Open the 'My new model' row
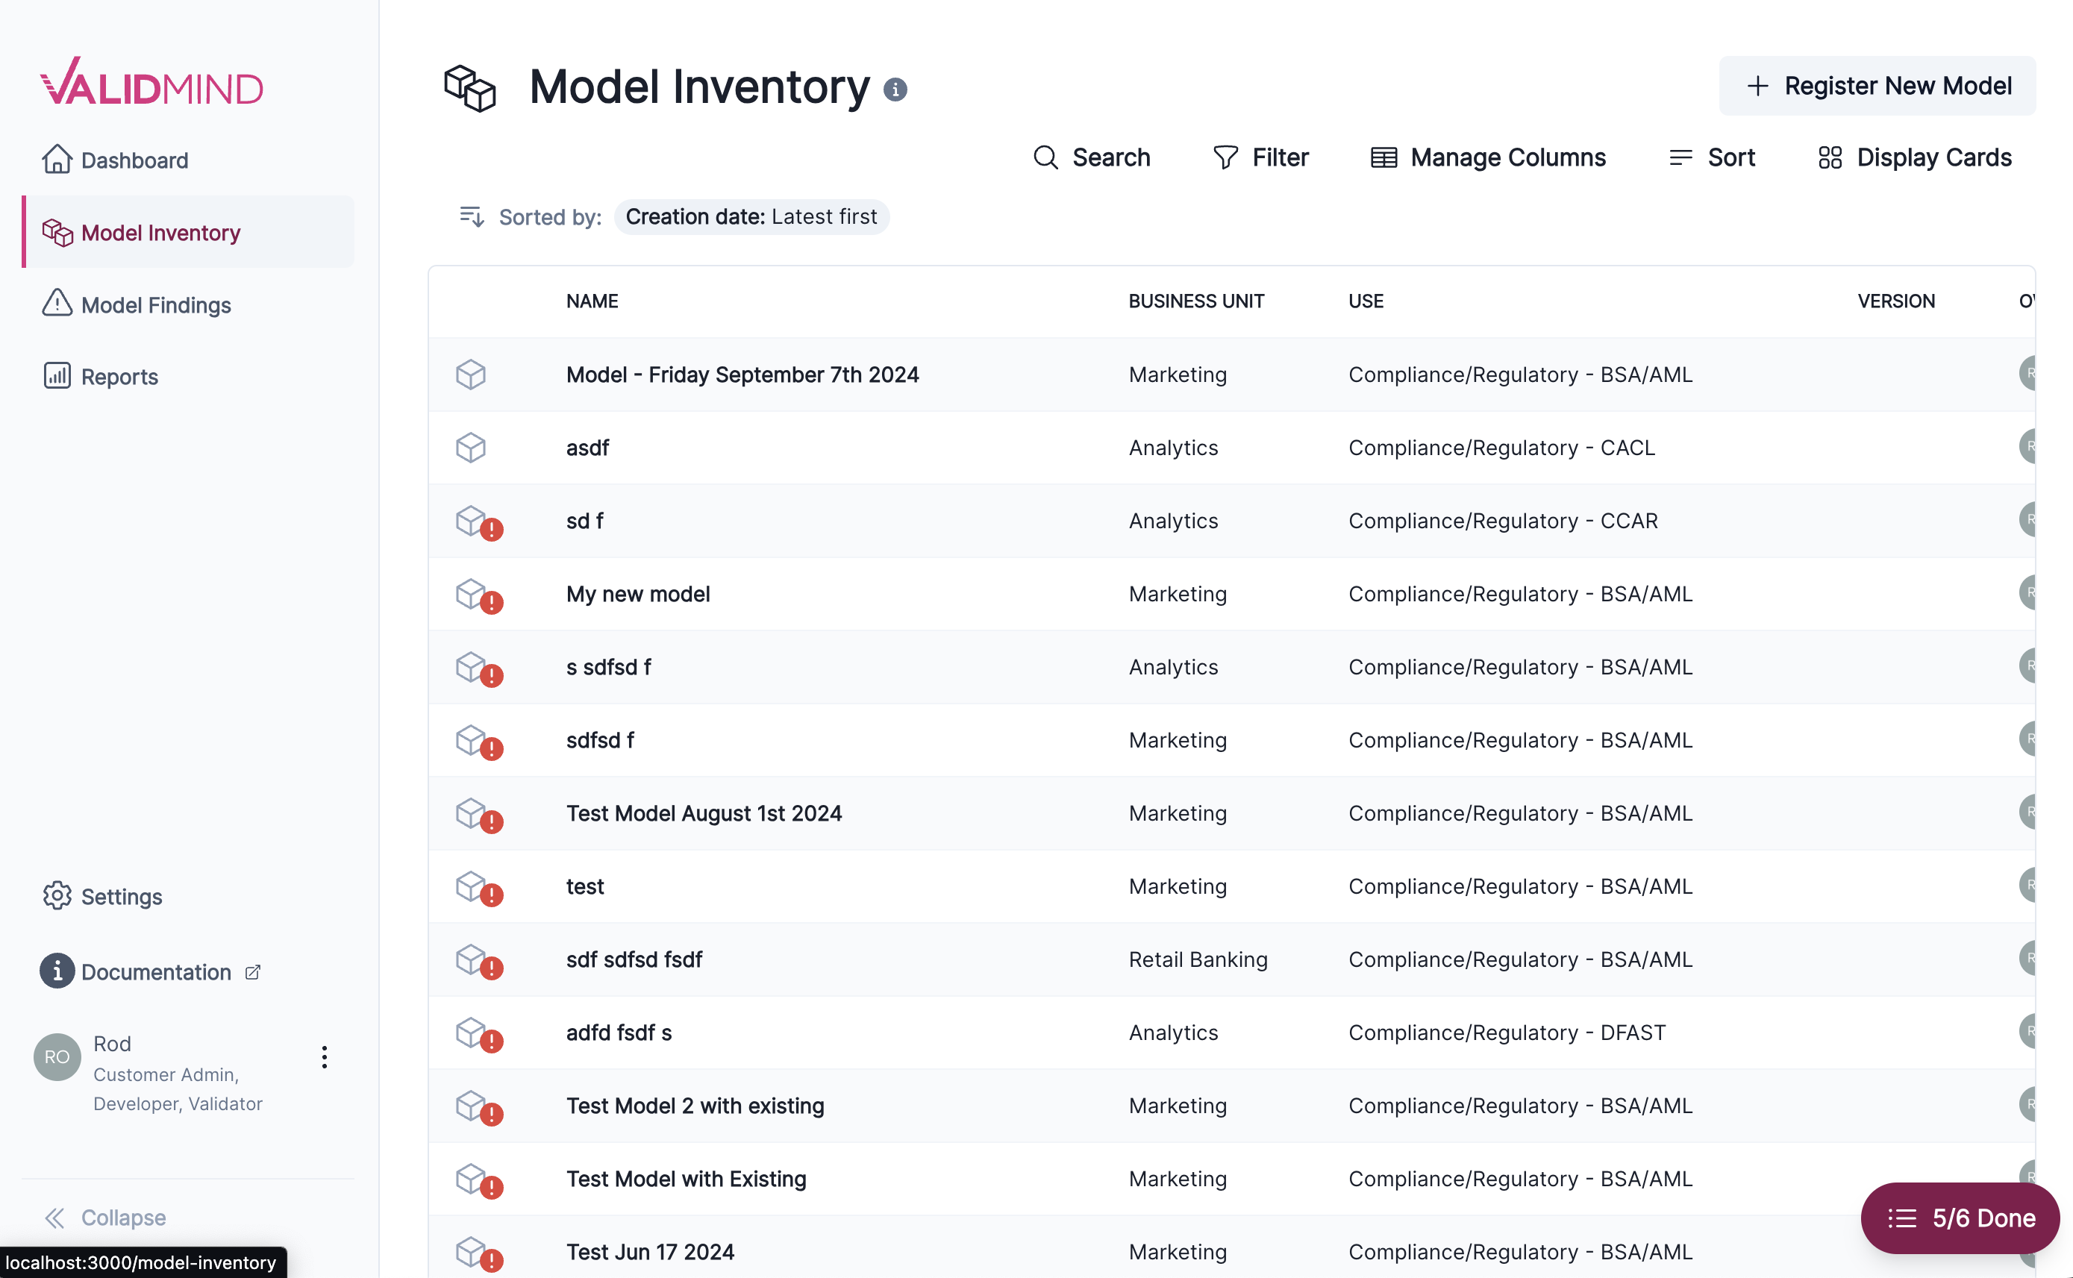The height and width of the screenshot is (1278, 2073). click(x=637, y=593)
